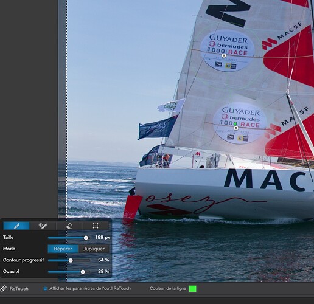Open the green Couleur de la ligne swatch
Screen dimensions: 314x304
tap(193, 289)
